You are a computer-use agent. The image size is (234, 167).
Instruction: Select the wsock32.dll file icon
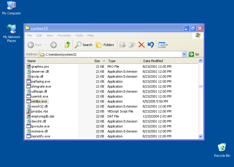[29, 106]
